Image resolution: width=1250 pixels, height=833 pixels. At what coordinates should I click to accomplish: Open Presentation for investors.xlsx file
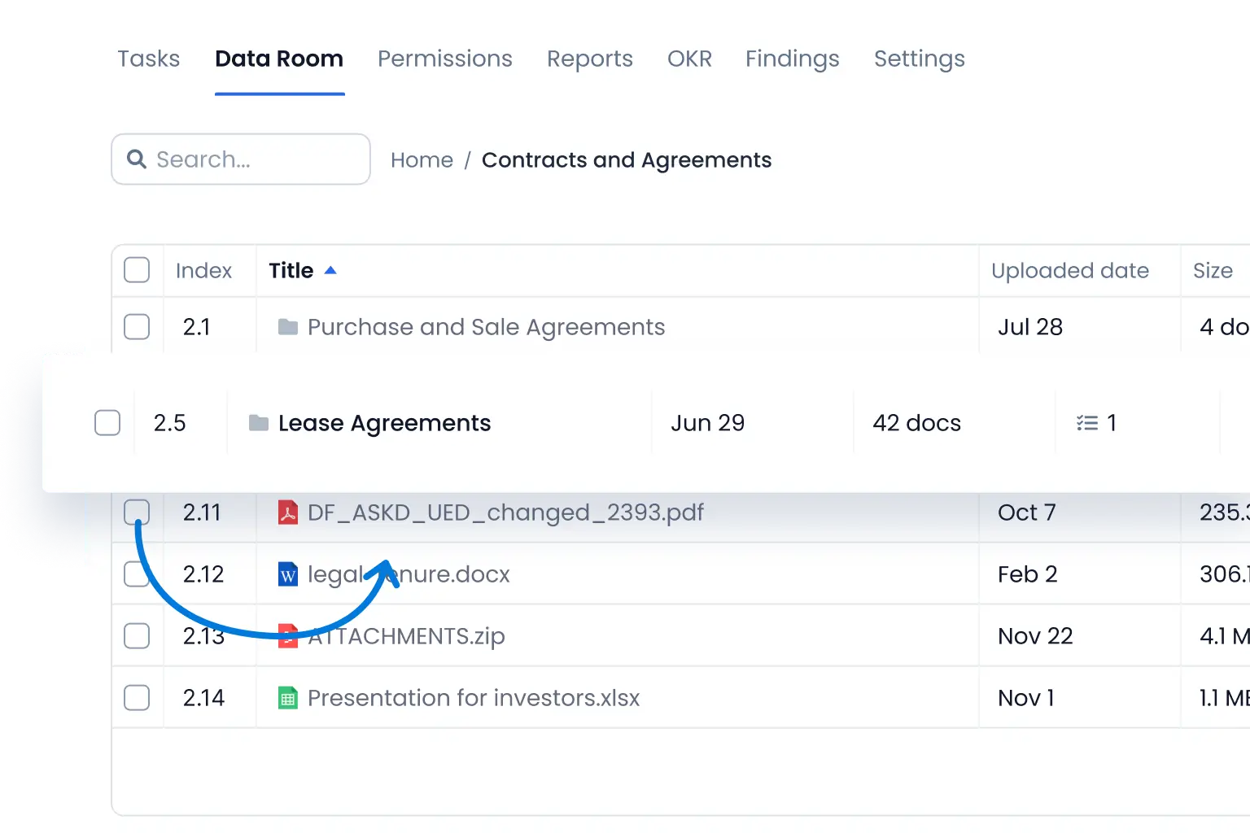tap(474, 698)
